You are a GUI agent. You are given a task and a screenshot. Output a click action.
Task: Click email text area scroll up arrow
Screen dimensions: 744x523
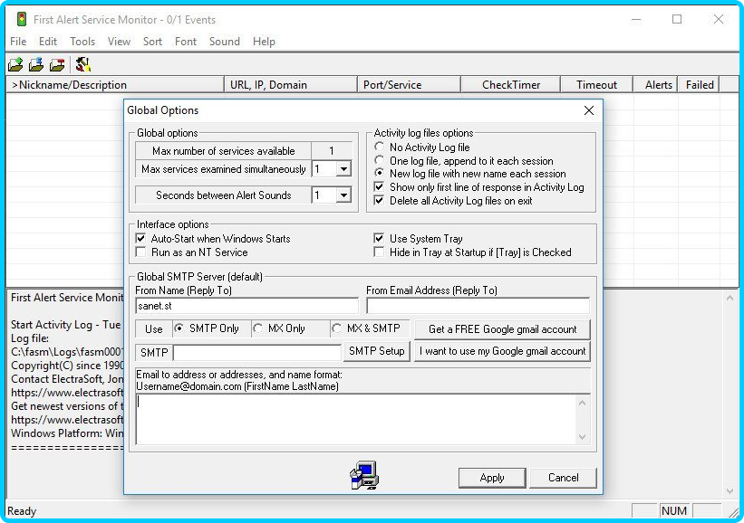pos(583,403)
